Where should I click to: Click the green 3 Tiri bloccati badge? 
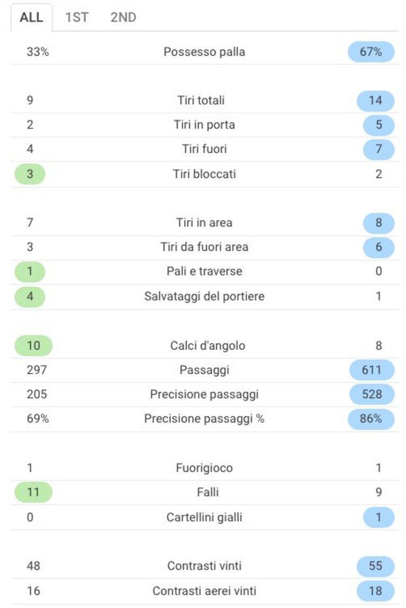(x=30, y=174)
